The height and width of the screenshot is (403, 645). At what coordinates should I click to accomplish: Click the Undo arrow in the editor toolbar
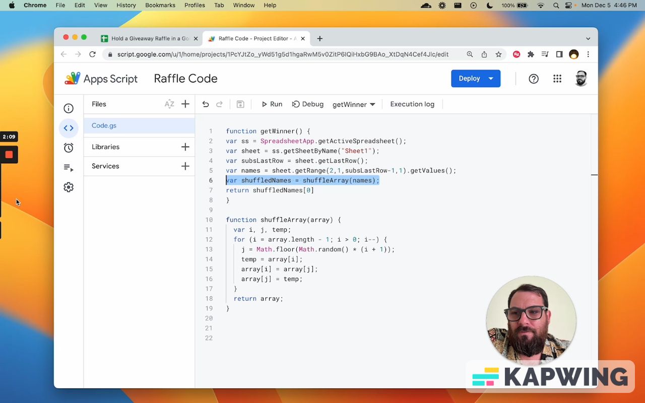pyautogui.click(x=206, y=104)
